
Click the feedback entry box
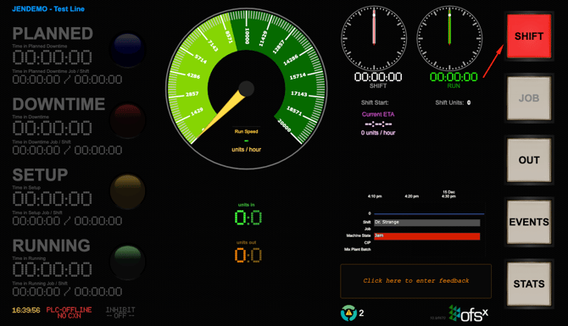(416, 281)
